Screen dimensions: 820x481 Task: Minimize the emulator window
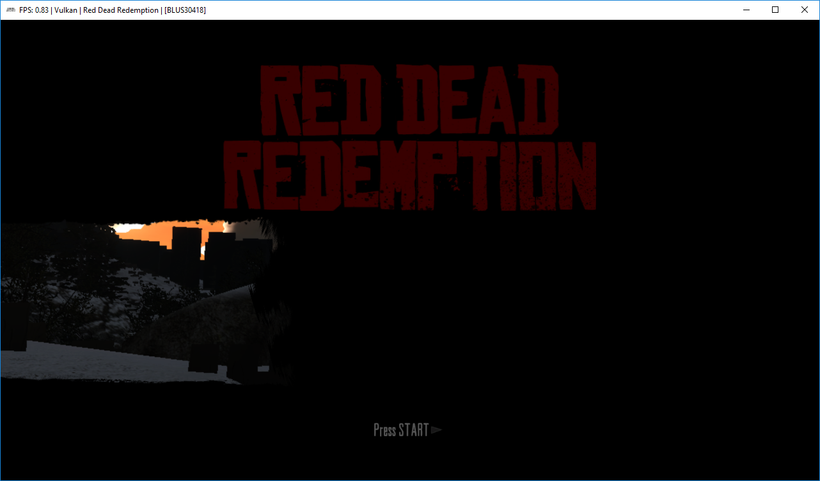click(746, 10)
